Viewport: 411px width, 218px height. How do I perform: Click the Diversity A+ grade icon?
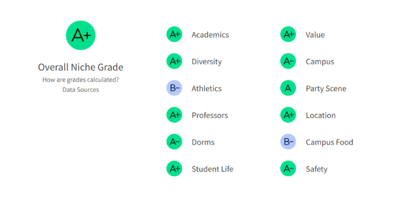pos(174,61)
